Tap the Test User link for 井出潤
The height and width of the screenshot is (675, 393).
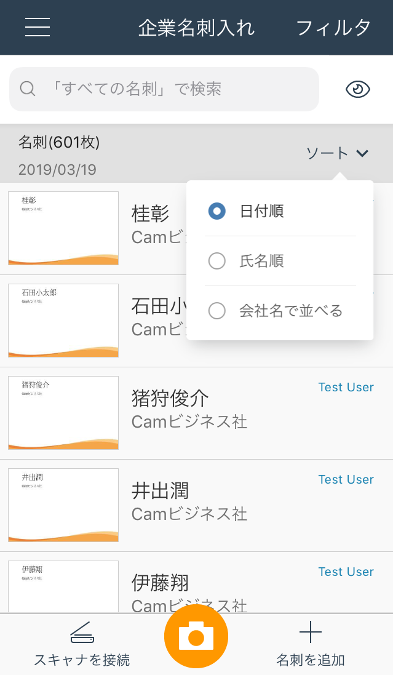point(346,479)
